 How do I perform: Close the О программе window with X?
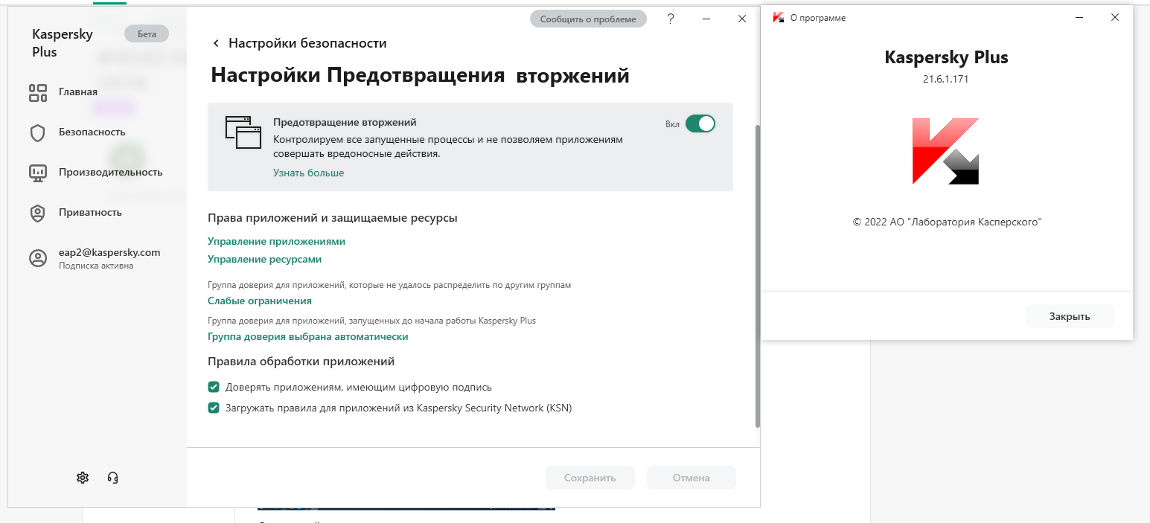tap(1114, 17)
